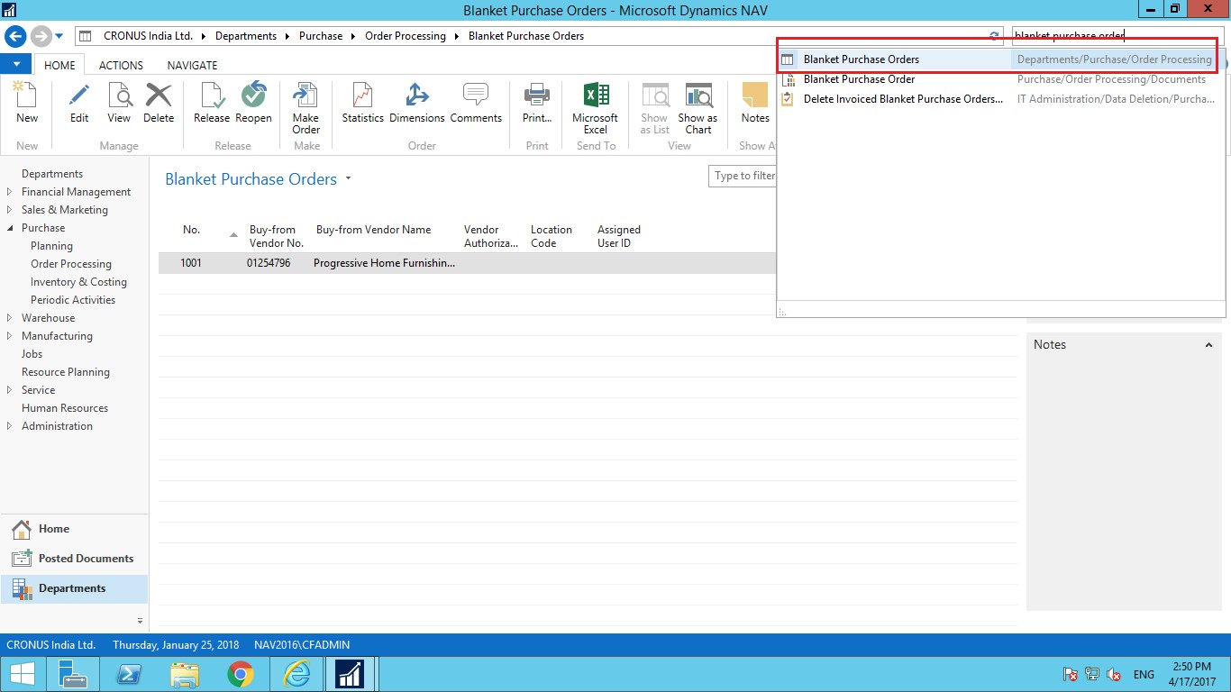Select Planning under Purchase
This screenshot has width=1231, height=692.
pyautogui.click(x=51, y=246)
